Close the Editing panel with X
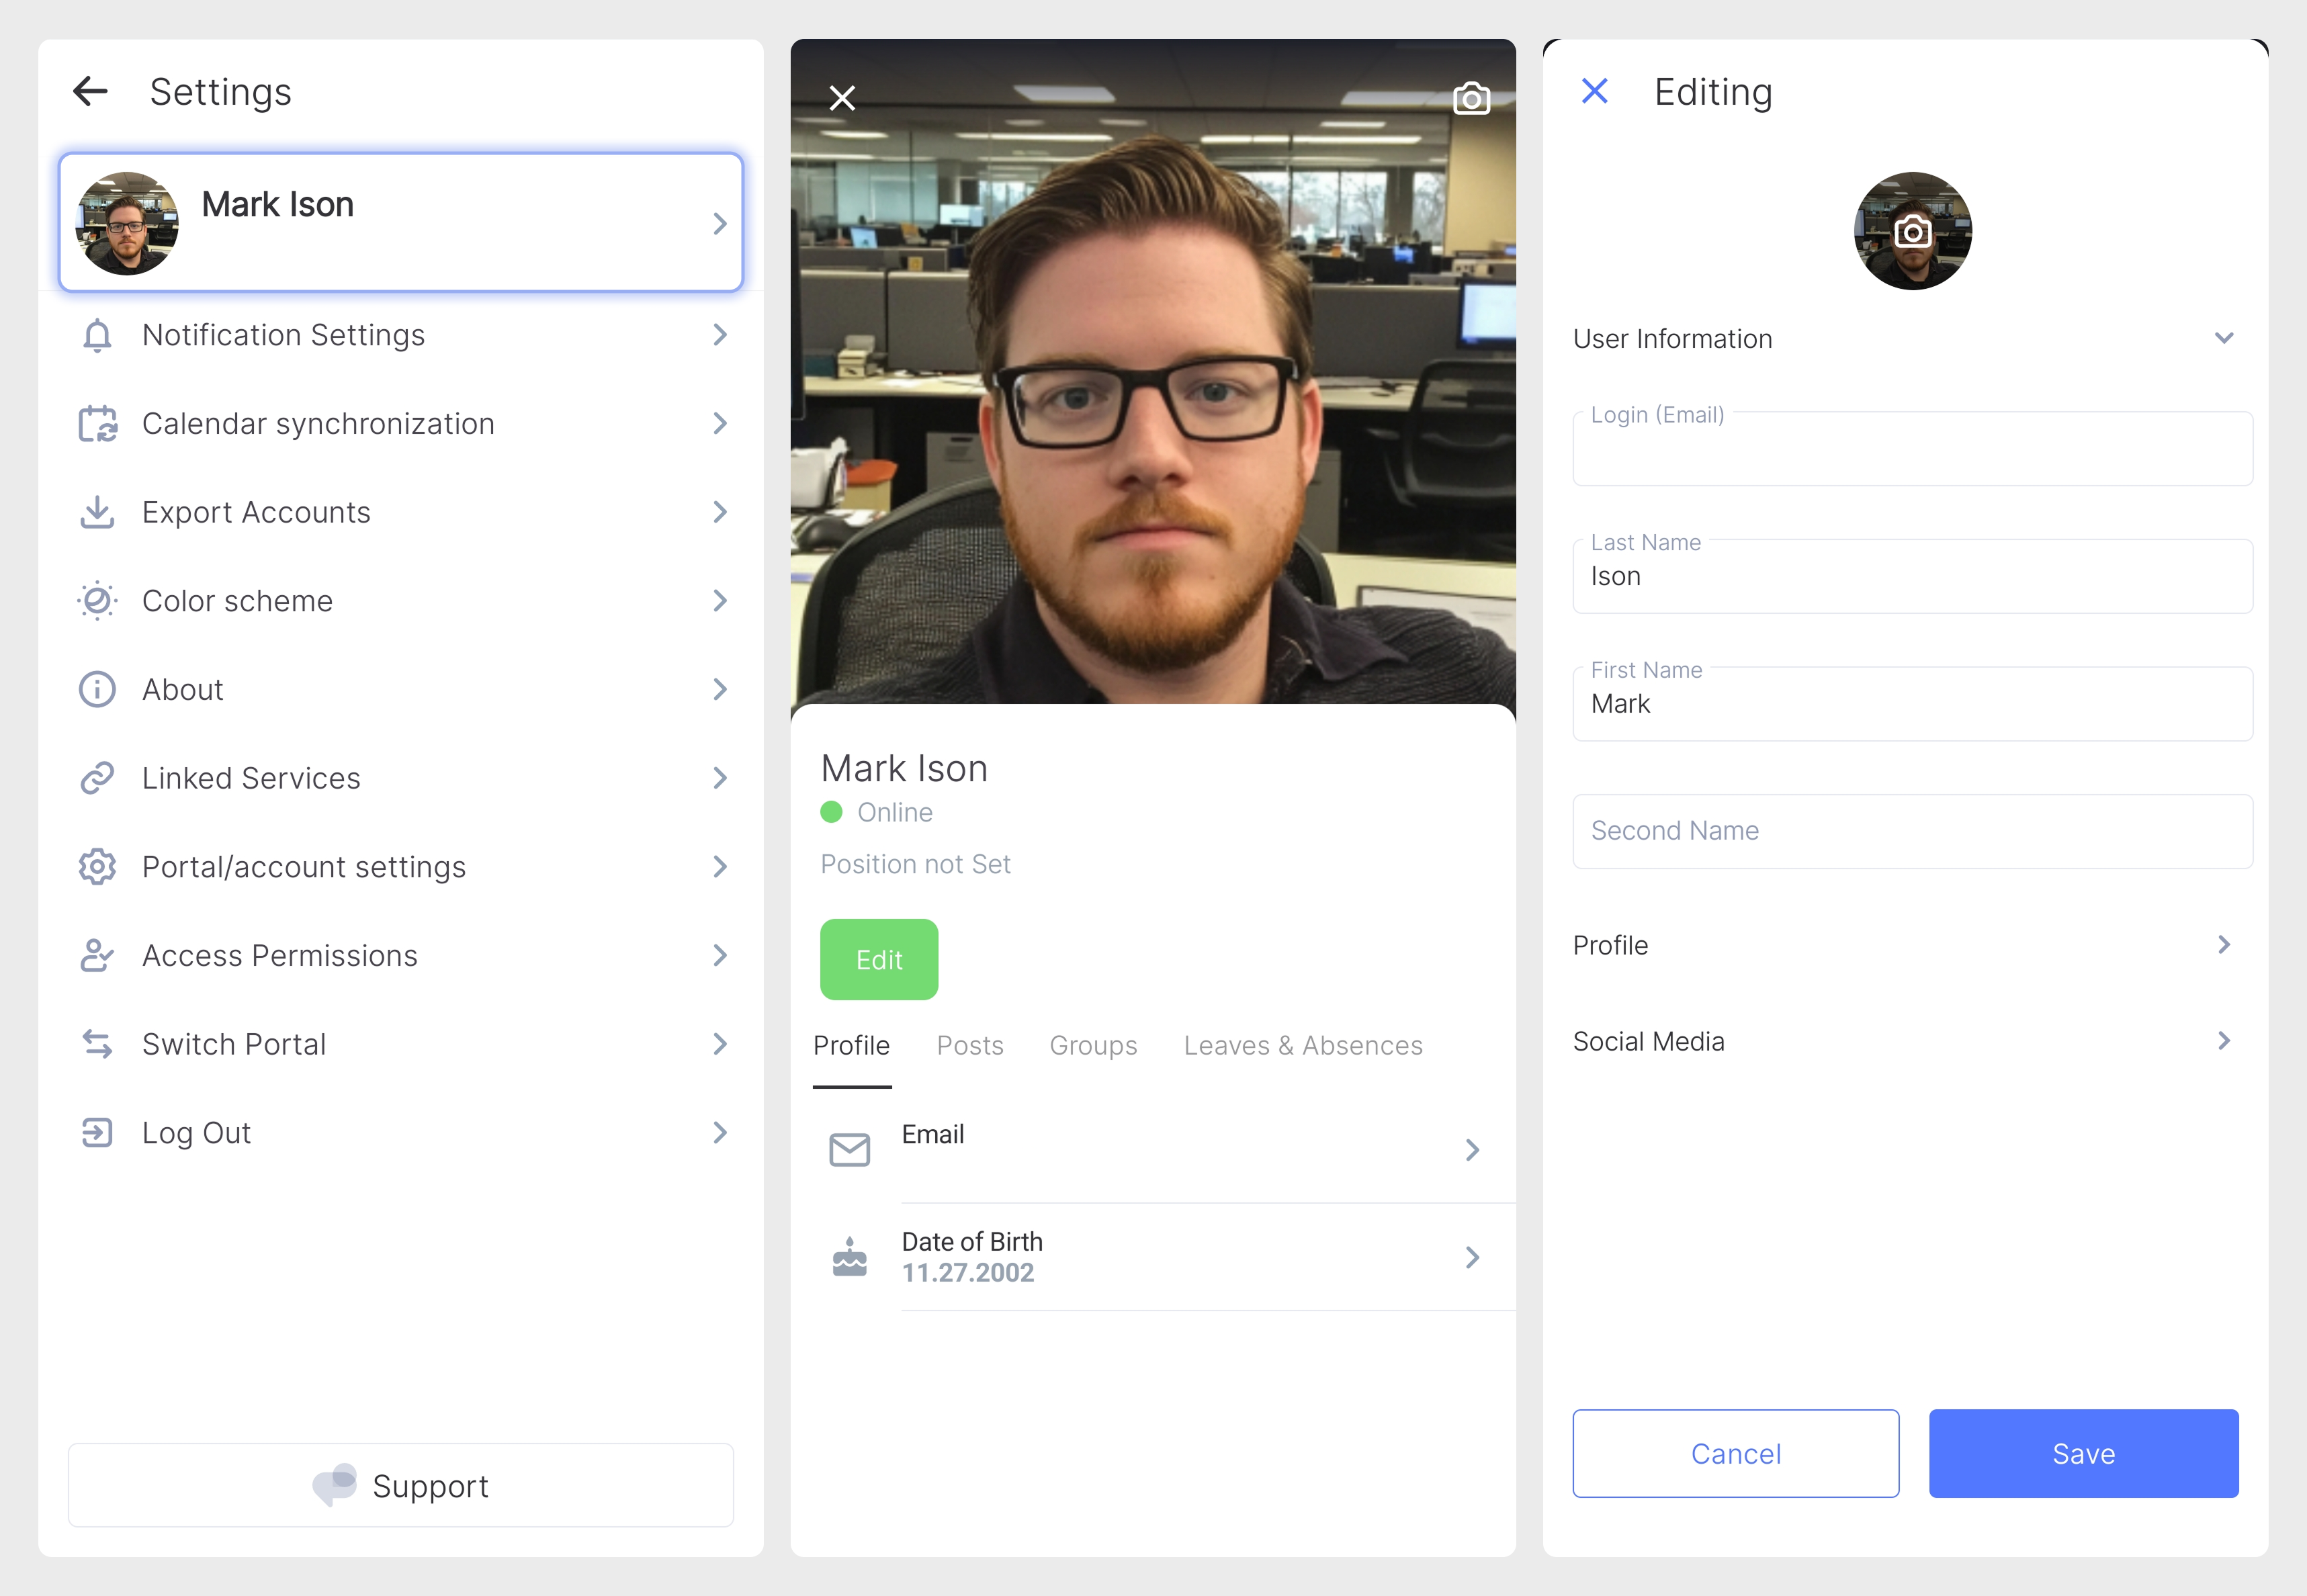 click(1595, 91)
